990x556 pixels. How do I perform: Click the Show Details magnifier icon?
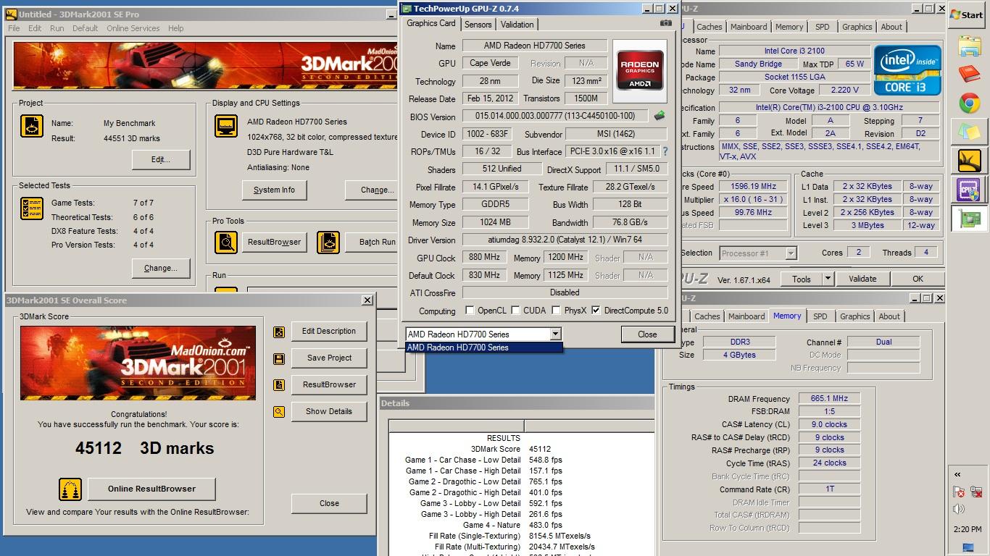(278, 412)
